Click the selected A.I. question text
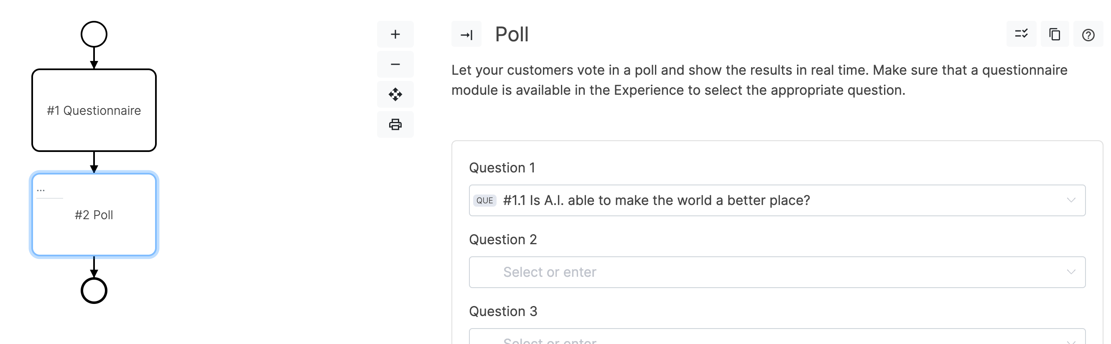1111x344 pixels. [x=656, y=200]
